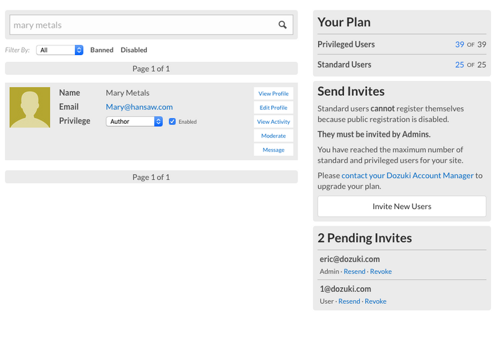
Task: Revoke invite for eric@dozuki.com
Action: tap(381, 272)
